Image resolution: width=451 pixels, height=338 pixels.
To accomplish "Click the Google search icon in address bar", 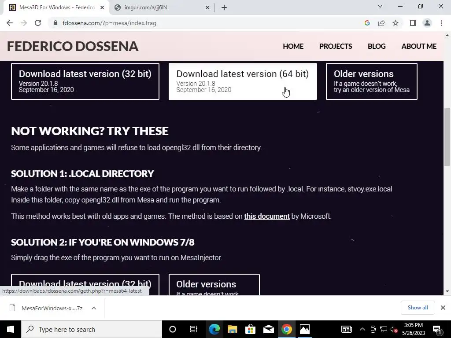I will coord(367,23).
